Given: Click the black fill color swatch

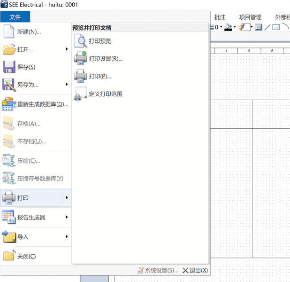Looking at the screenshot, I should (x=228, y=30).
